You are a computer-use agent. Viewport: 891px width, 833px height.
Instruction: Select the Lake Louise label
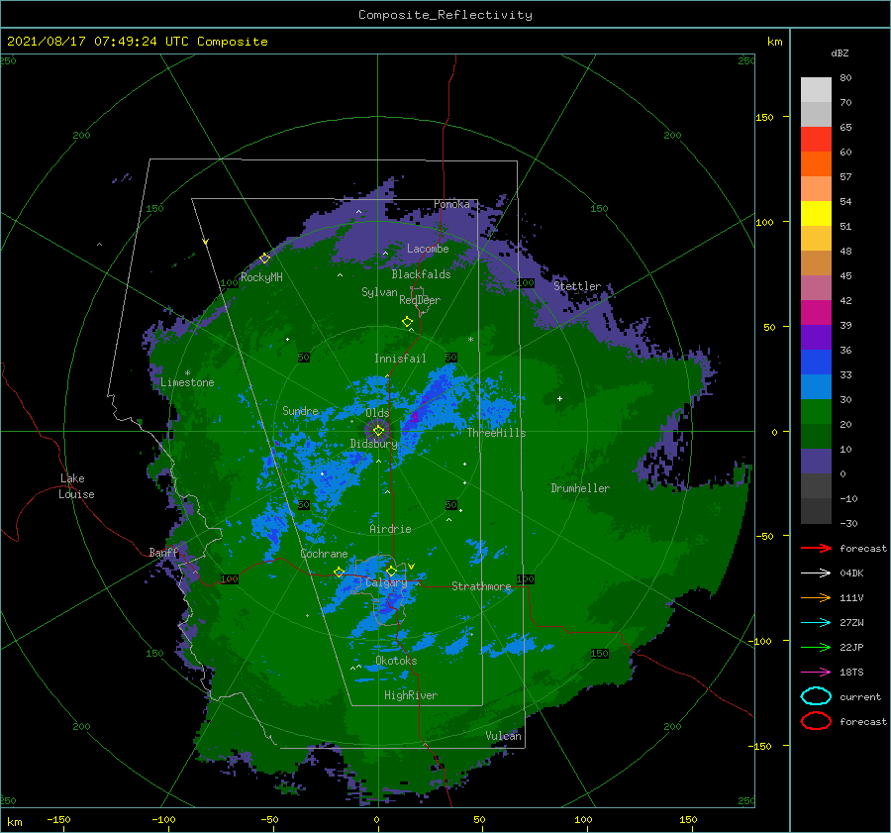[x=76, y=486]
